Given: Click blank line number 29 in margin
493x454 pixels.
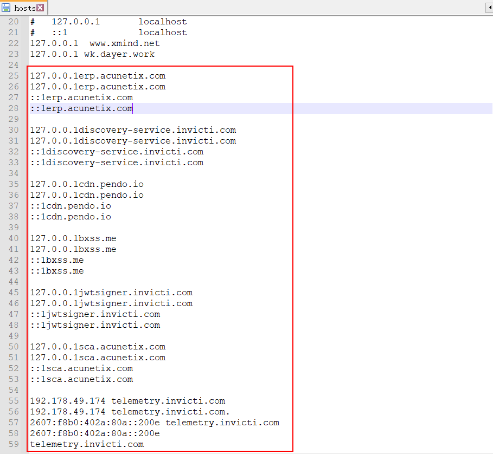Looking at the screenshot, I should 14,119.
